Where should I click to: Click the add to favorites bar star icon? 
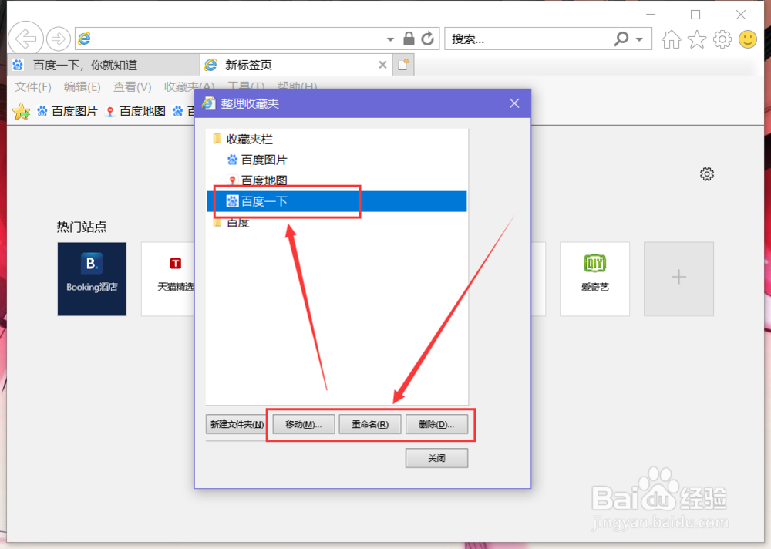21,112
